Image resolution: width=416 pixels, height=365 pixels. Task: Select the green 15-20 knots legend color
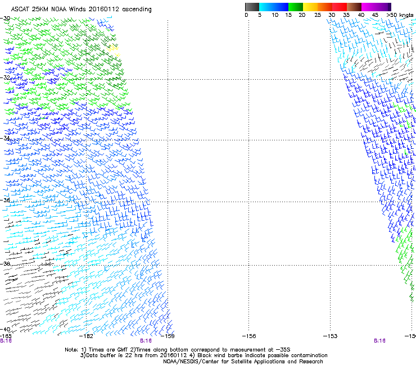pos(296,7)
